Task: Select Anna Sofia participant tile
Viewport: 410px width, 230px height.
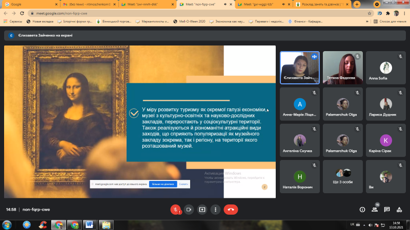Action: 386,67
